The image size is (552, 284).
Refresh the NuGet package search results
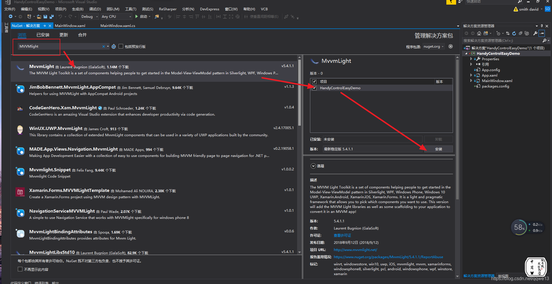pos(114,46)
